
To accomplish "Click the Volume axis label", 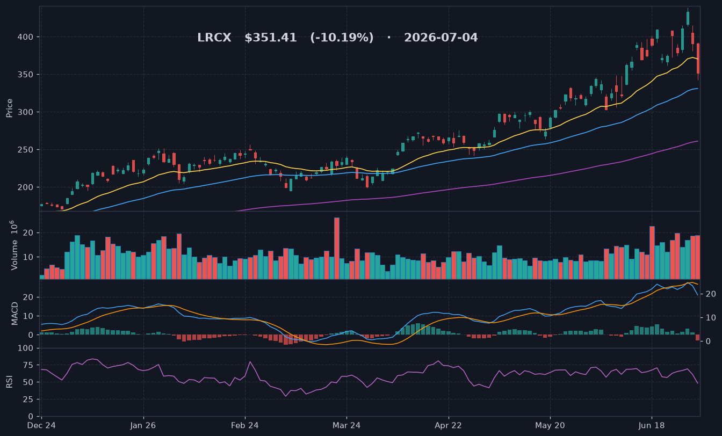I will [x=13, y=244].
